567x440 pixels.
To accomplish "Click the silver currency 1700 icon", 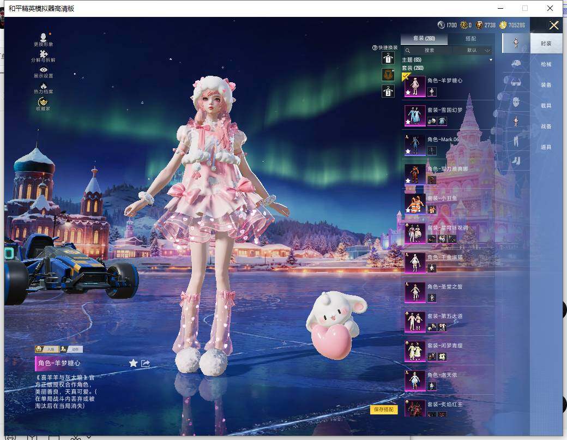I will click(441, 25).
